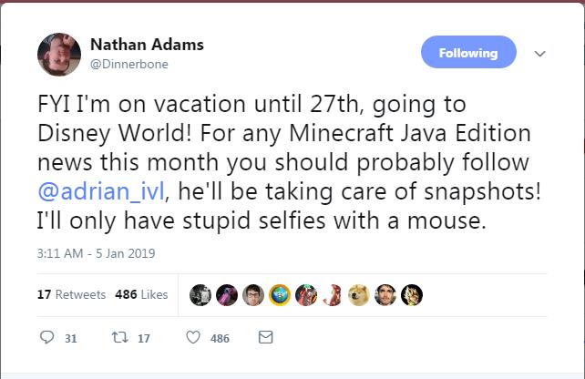Click the pink-and-dark liker avatar, second in the row

tap(227, 295)
